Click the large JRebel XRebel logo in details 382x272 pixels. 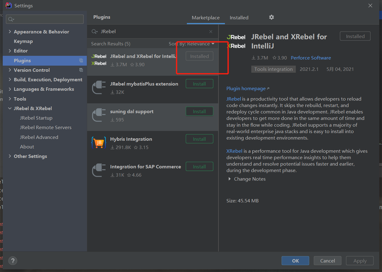coord(236,41)
